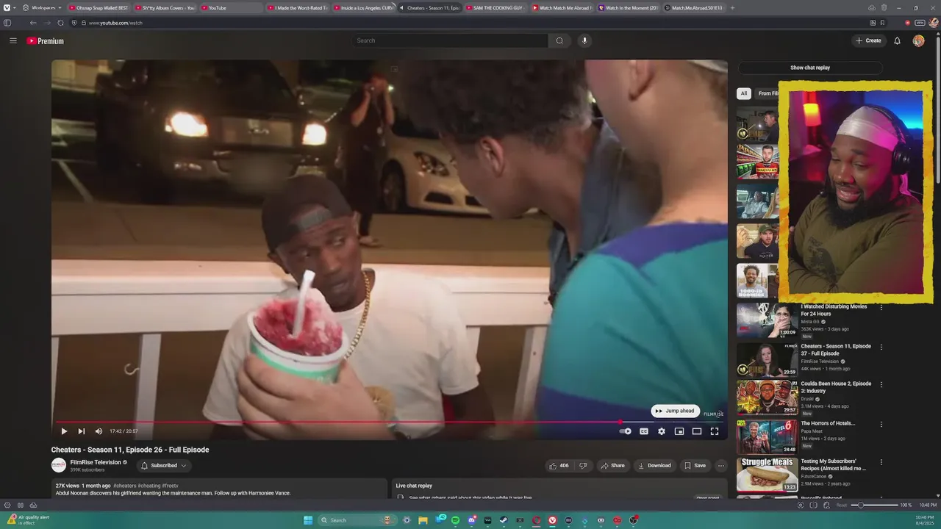Search with voice microphone
The image size is (941, 529).
[584, 40]
